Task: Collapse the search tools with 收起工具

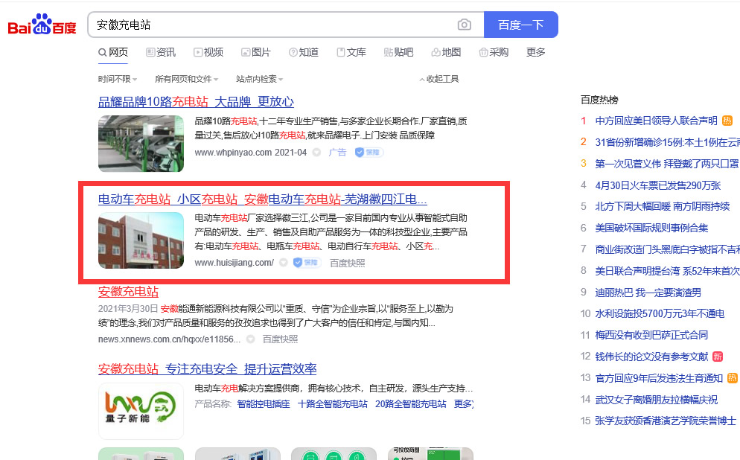Action: [438, 79]
